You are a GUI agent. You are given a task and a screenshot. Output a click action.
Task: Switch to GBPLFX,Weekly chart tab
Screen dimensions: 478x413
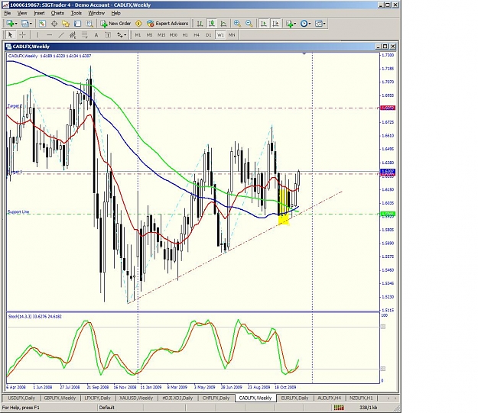[x=60, y=398]
